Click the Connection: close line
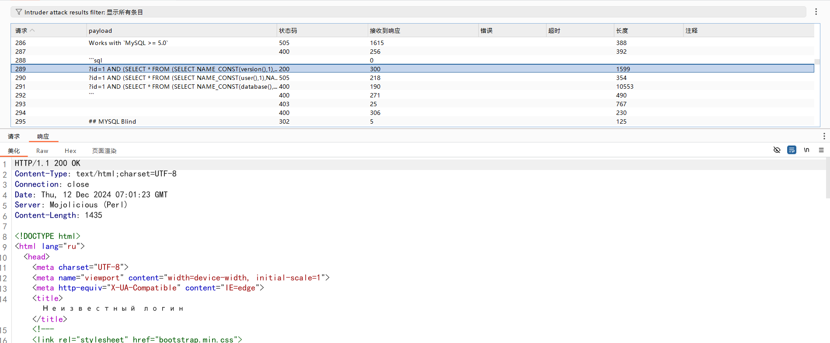830x343 pixels. click(x=52, y=184)
